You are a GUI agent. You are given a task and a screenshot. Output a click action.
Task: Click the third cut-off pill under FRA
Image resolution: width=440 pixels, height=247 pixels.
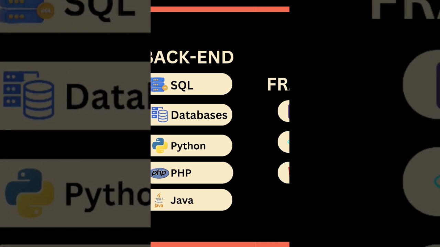coord(284,173)
